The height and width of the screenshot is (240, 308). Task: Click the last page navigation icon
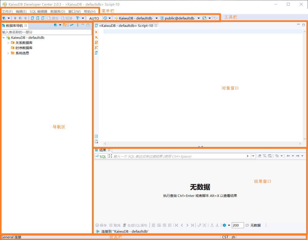coord(192,225)
